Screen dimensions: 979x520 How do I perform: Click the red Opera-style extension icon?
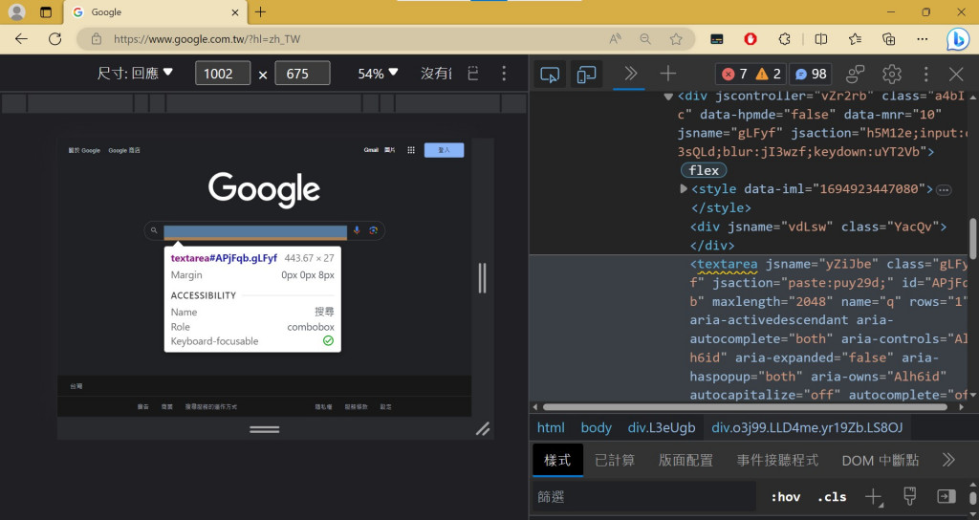[751, 38]
